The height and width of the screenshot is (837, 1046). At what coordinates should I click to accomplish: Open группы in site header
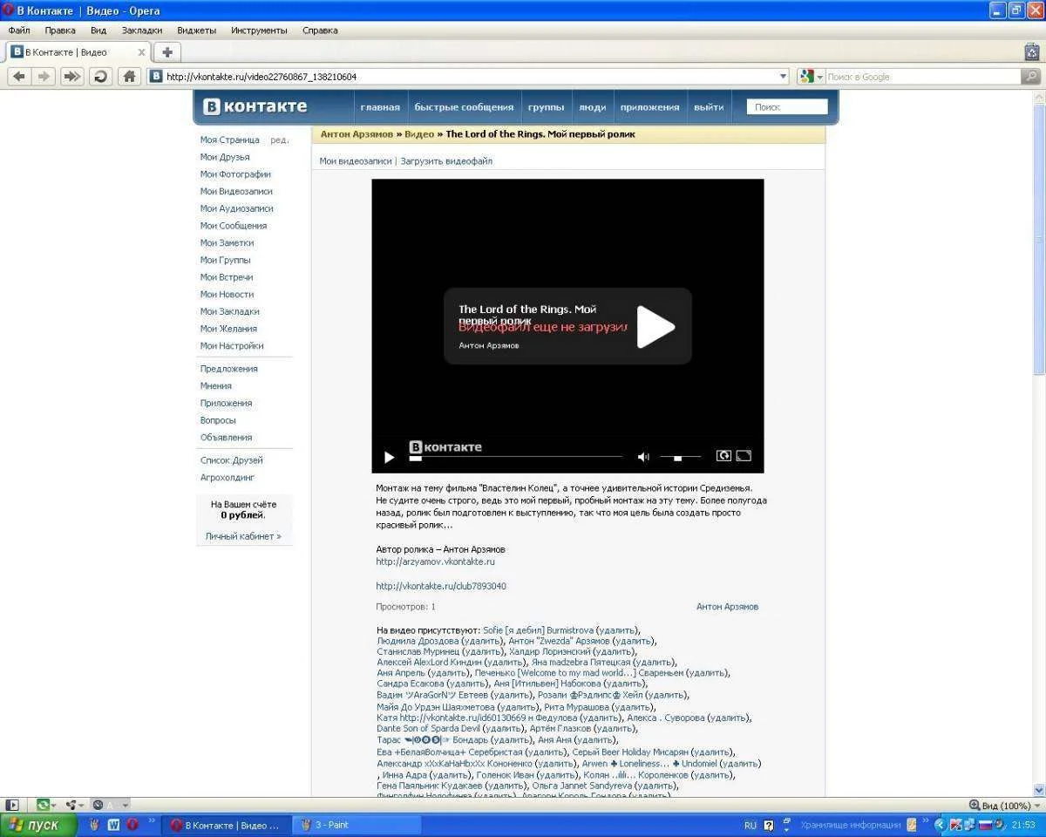(546, 107)
